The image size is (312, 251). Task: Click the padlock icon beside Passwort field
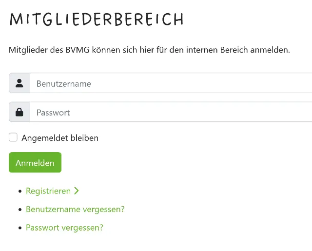coord(19,112)
